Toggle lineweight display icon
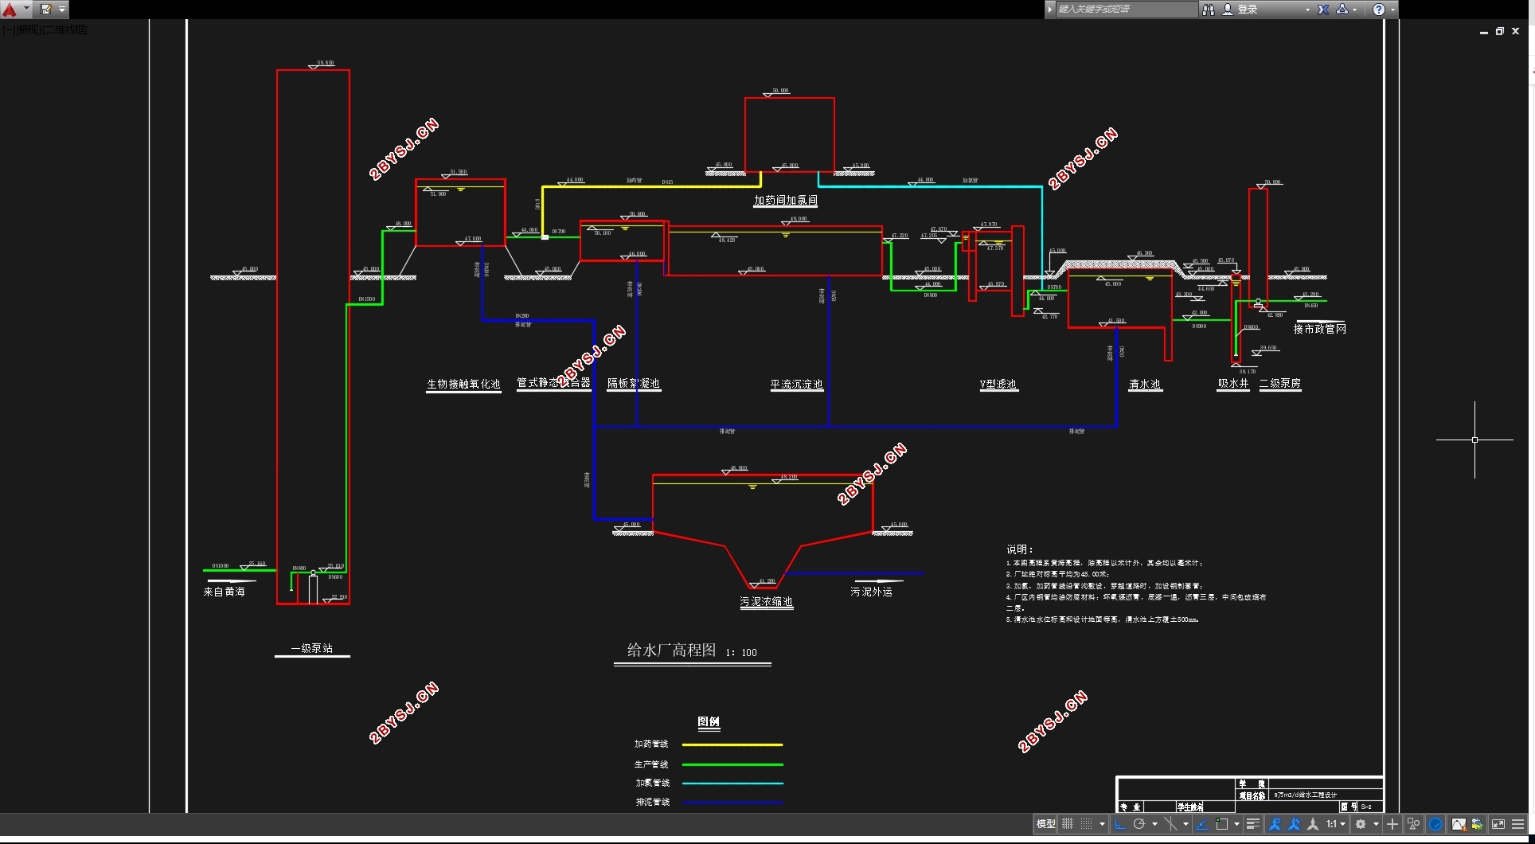This screenshot has width=1535, height=844. click(1253, 824)
